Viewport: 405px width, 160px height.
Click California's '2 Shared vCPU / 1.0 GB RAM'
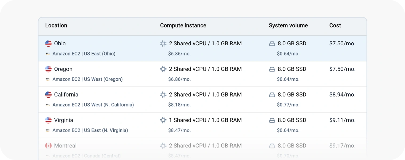point(205,95)
